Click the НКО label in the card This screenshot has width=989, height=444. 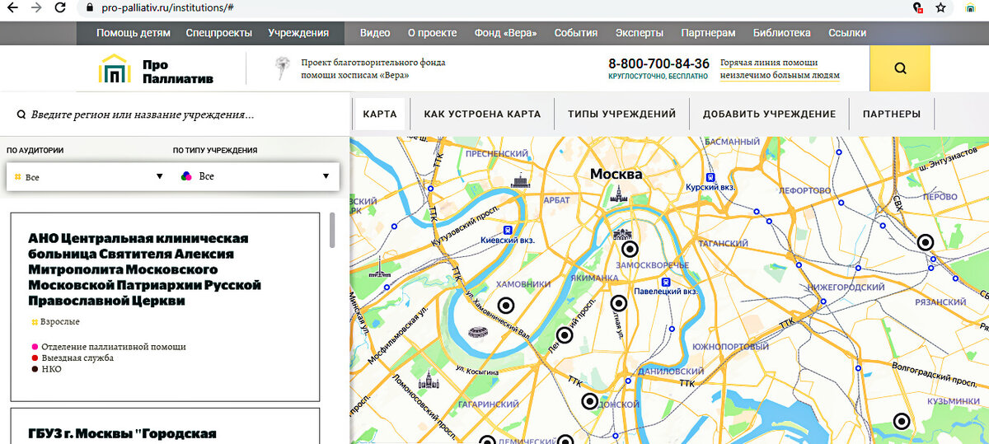tap(51, 369)
